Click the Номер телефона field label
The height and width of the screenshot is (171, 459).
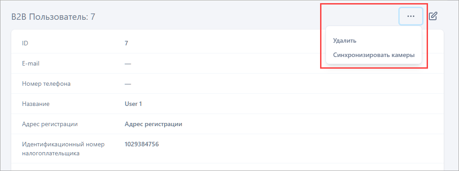pos(46,84)
